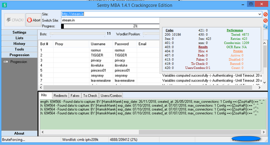Select the bot row with username rasmus

99,50
